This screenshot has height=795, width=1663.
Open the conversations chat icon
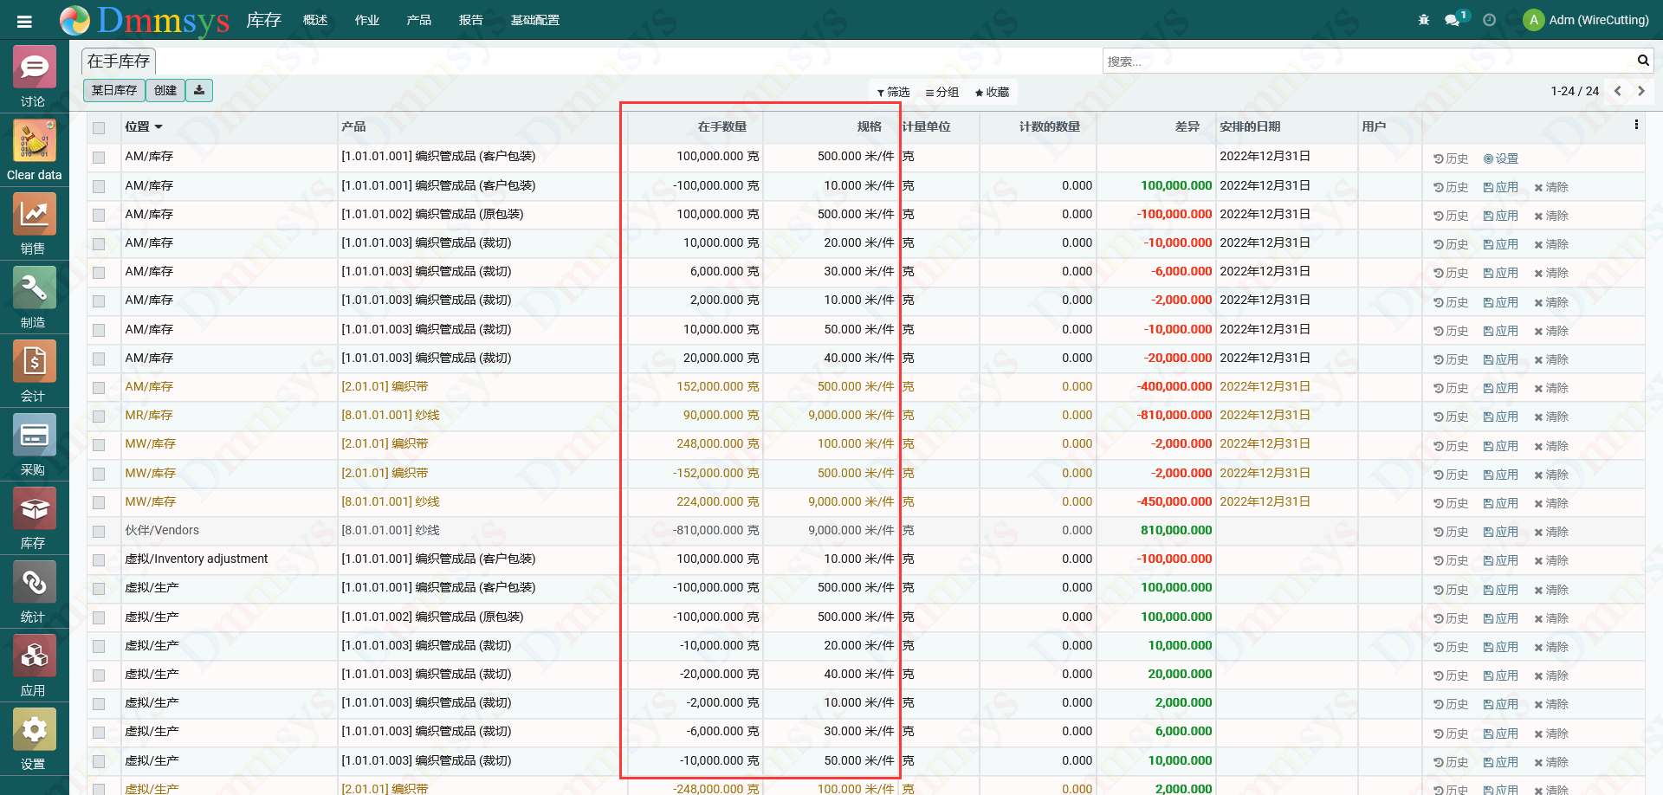(x=1453, y=20)
